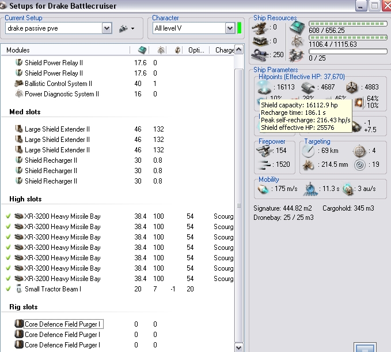The image size is (391, 352).
Task: Click the max velocity icon by 175 m/s
Action: pyautogui.click(x=263, y=189)
